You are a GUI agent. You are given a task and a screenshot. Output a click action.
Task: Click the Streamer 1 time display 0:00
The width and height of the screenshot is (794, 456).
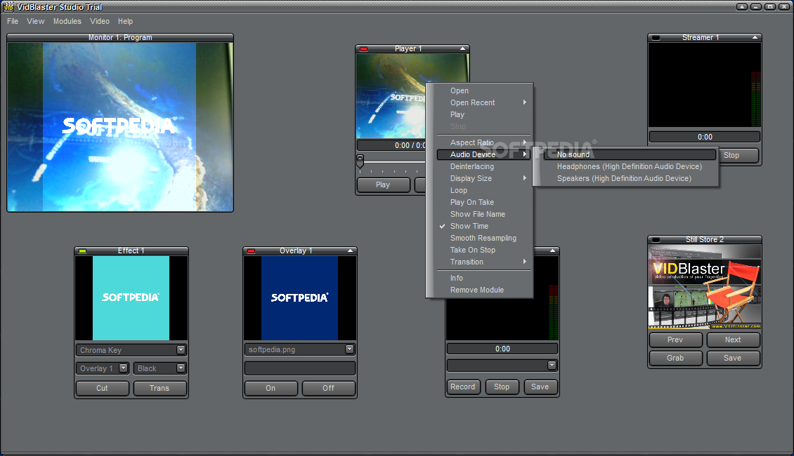705,137
